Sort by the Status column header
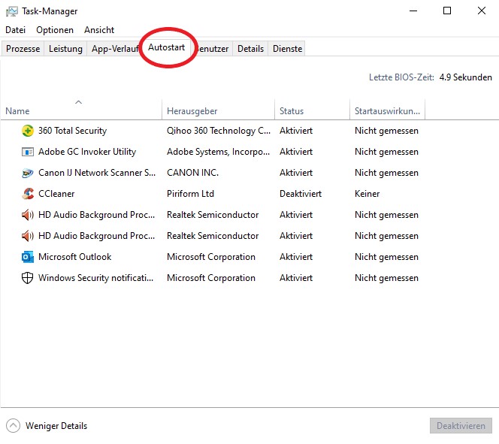Screen dimensions: 499x444 coord(312,110)
